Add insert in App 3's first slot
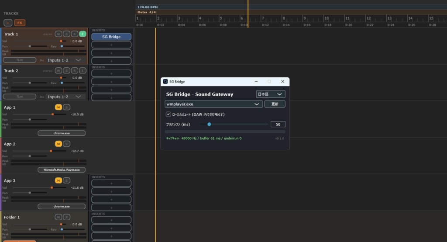Viewport: 447px width, 242px height. coord(111,183)
